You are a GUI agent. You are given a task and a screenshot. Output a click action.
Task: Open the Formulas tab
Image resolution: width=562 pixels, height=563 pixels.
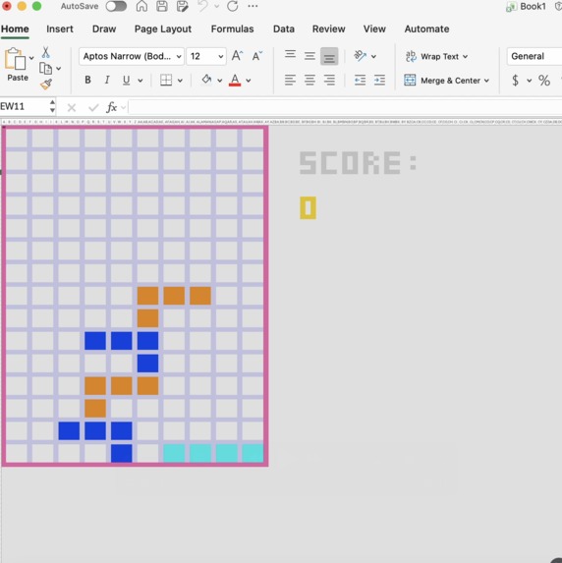click(x=232, y=28)
